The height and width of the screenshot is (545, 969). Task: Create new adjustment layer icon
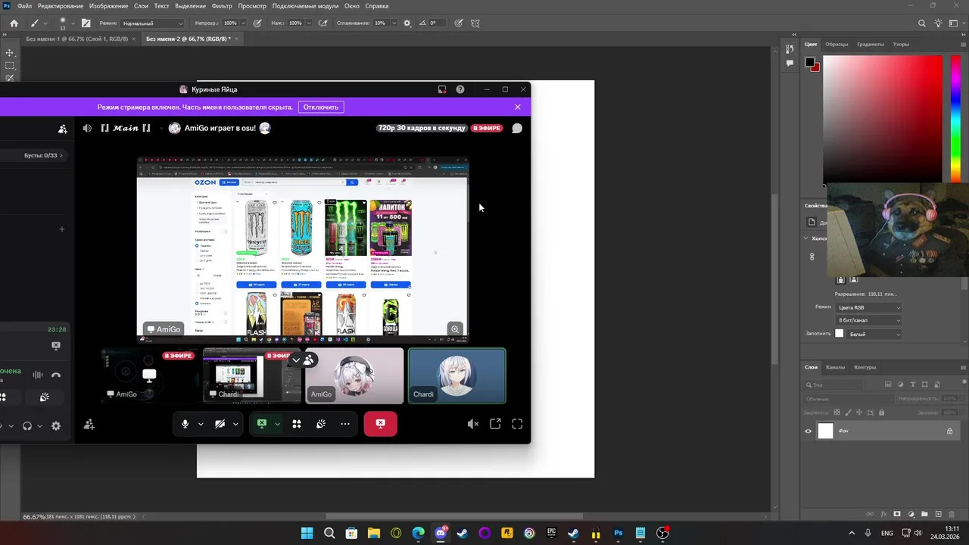(x=911, y=514)
